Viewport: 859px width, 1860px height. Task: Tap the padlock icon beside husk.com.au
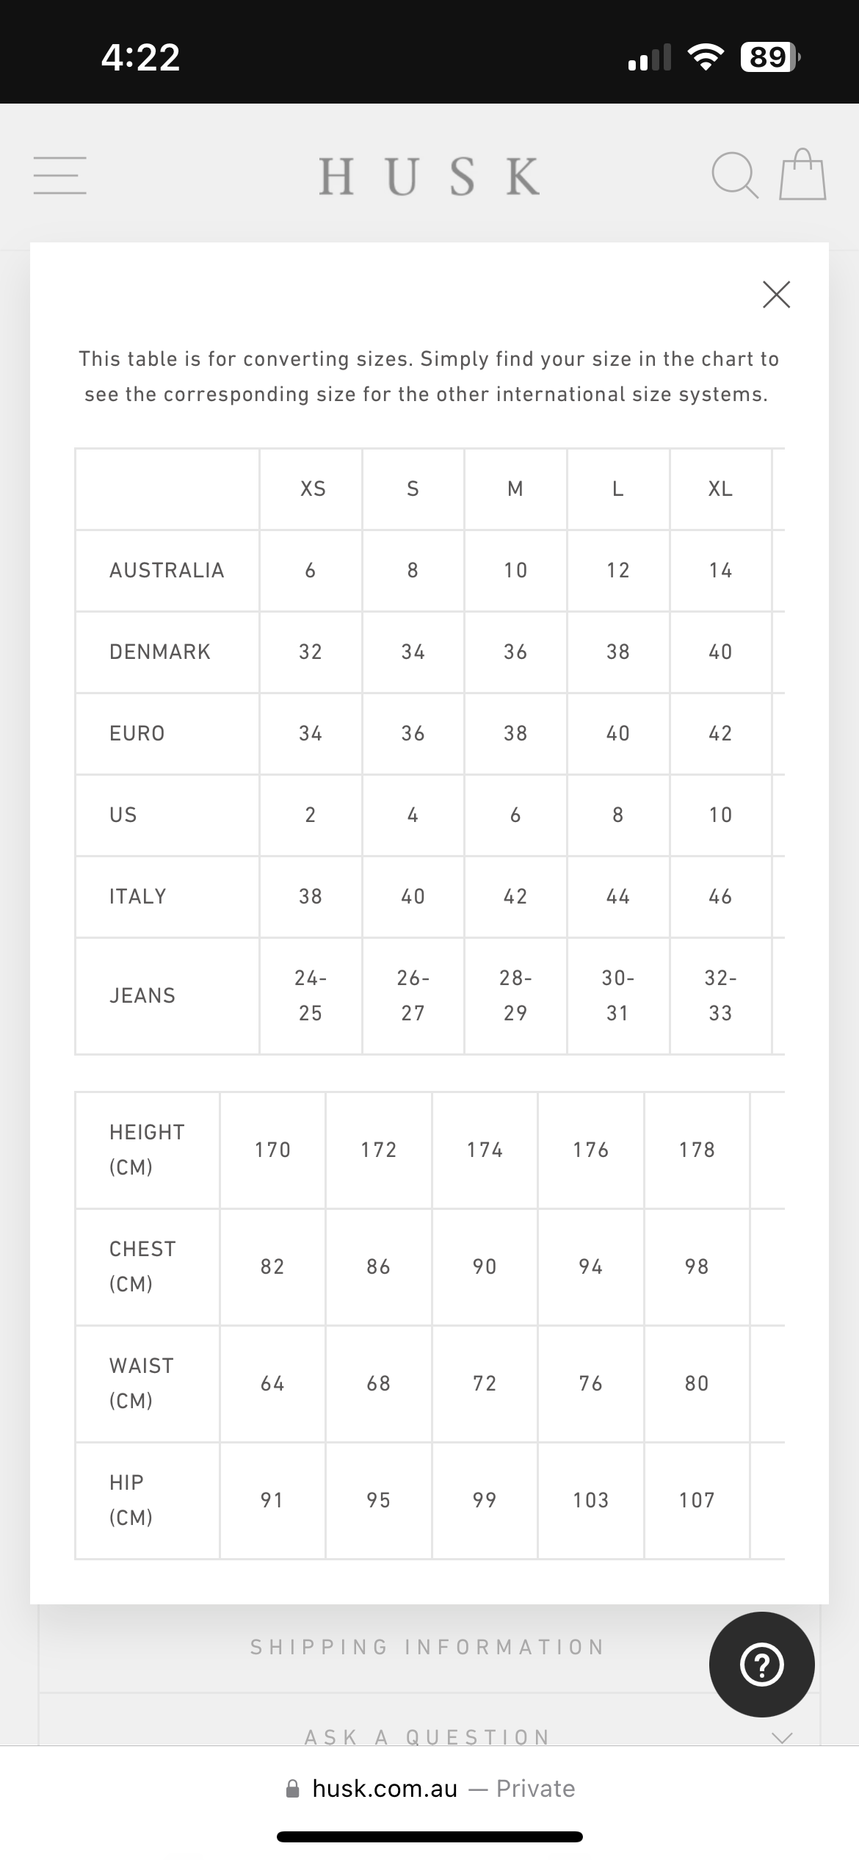(x=293, y=1789)
